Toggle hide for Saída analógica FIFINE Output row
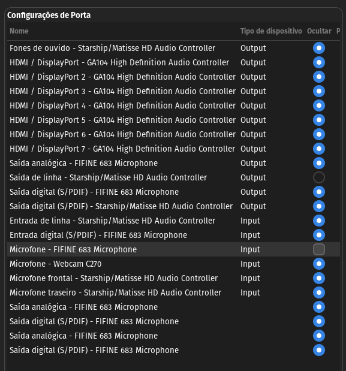Image resolution: width=346 pixels, height=371 pixels. pyautogui.click(x=319, y=163)
